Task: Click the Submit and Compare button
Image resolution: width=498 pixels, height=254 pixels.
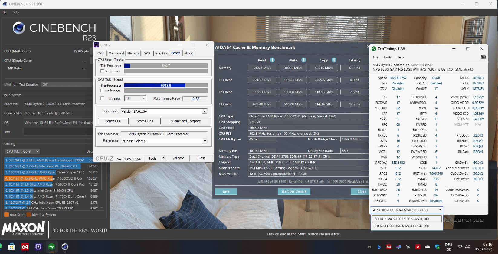Action: click(x=185, y=121)
